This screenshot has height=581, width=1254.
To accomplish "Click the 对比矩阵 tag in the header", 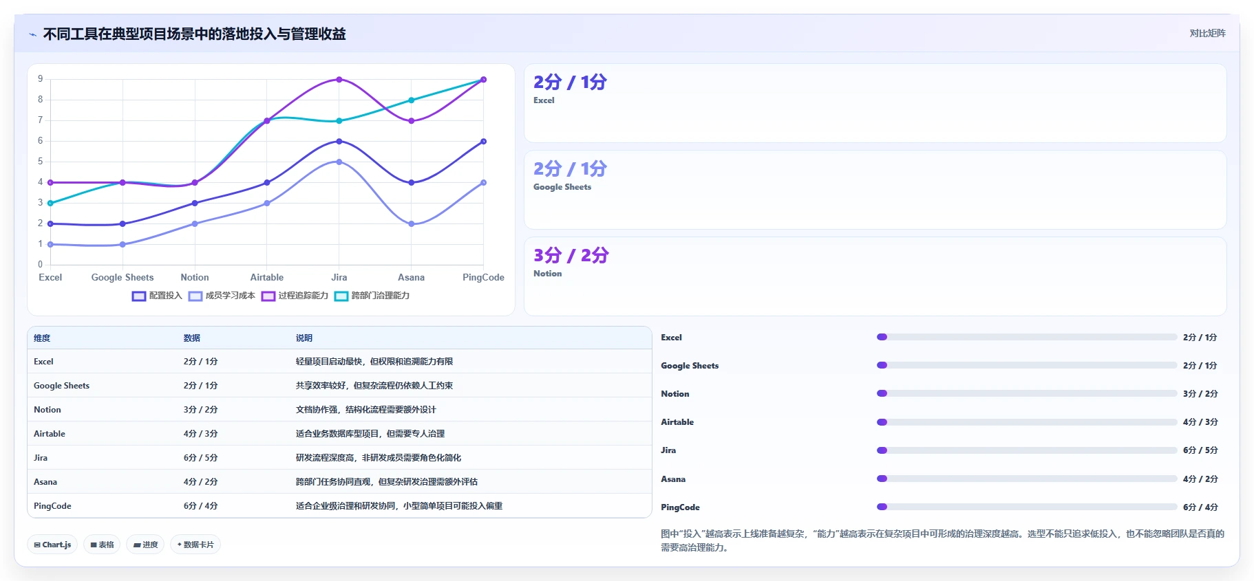I will (1207, 33).
